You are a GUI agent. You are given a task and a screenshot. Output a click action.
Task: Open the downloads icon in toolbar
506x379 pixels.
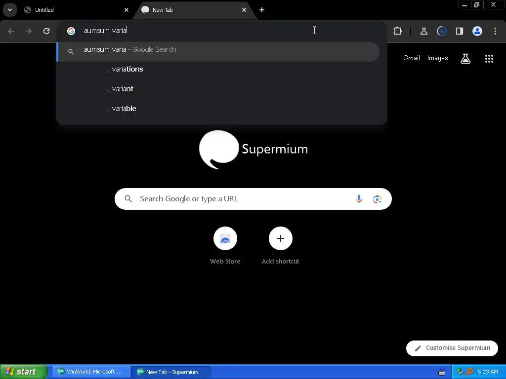[441, 31]
